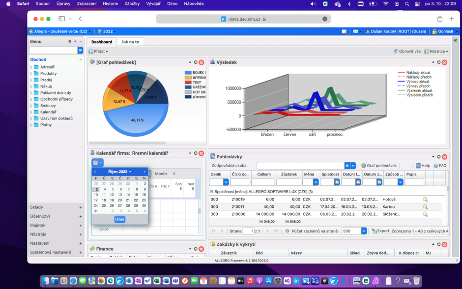Viewport: 462px width, 289px height.
Task: Collapse the Společnost ALLEGRO SOFTWARE LUX group
Action: pos(211,192)
